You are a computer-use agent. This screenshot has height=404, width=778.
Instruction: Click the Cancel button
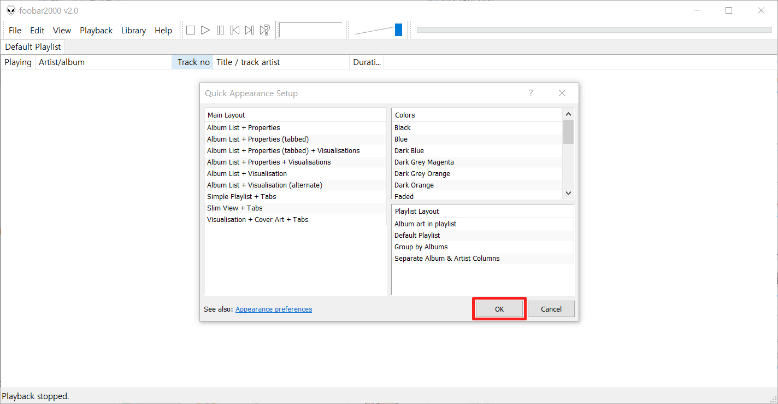pyautogui.click(x=551, y=309)
